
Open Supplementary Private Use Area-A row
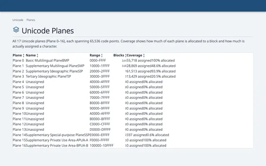pos(133,140)
